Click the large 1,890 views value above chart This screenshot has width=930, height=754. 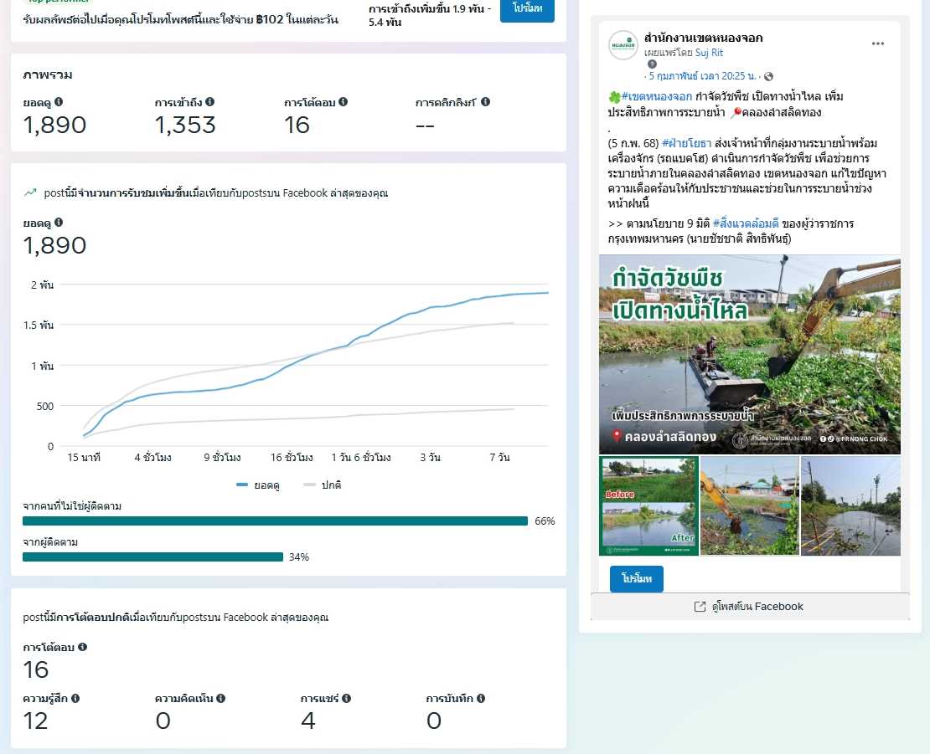pos(54,245)
